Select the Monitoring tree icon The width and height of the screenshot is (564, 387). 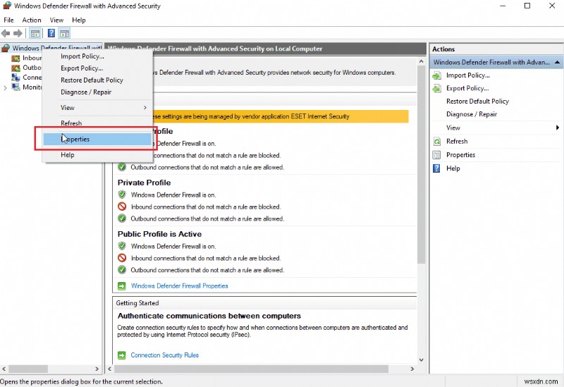click(x=16, y=87)
